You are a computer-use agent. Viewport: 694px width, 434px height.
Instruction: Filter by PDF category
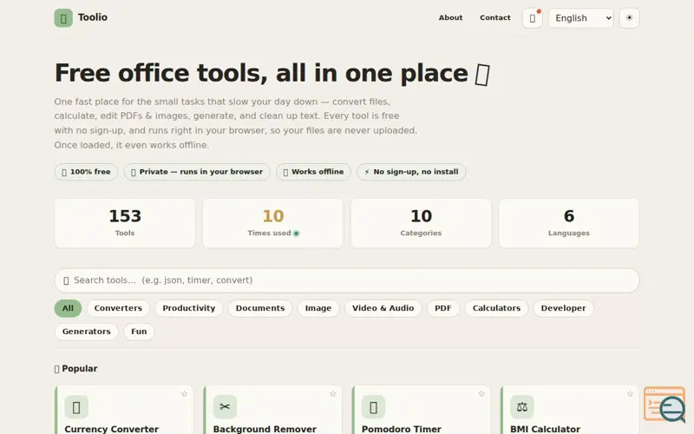coord(443,308)
